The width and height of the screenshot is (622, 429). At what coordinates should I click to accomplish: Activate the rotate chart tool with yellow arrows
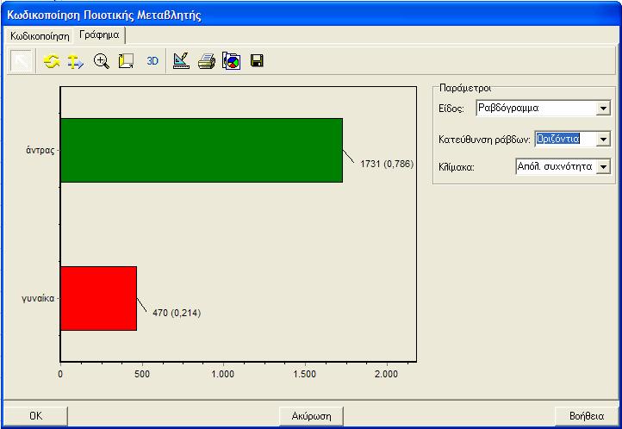(x=51, y=61)
